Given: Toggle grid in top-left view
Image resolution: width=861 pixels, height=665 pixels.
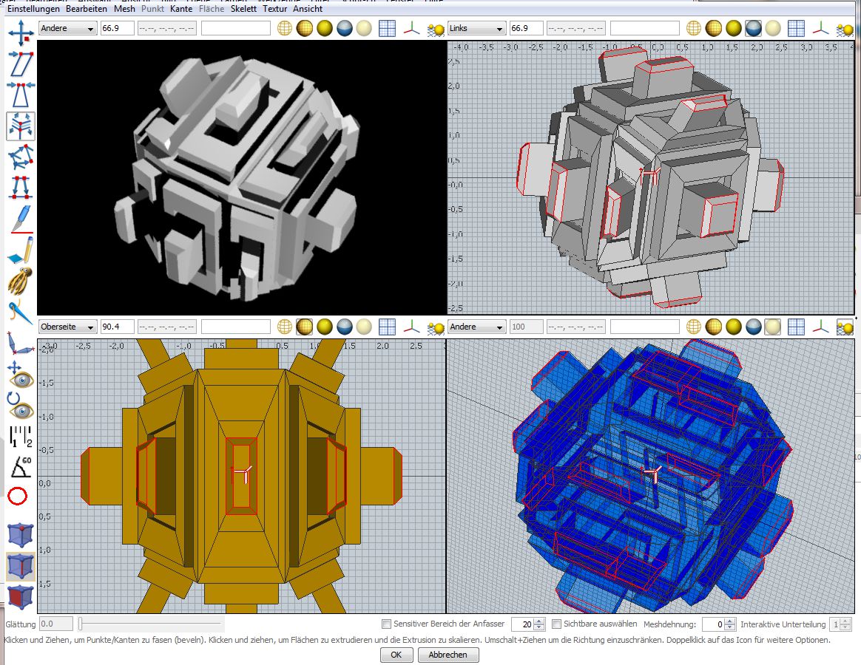Looking at the screenshot, I should pos(387,28).
